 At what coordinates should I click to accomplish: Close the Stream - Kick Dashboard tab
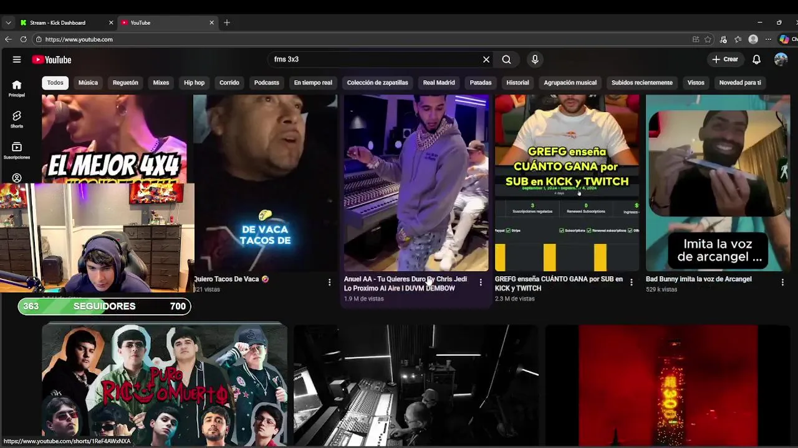(x=111, y=22)
